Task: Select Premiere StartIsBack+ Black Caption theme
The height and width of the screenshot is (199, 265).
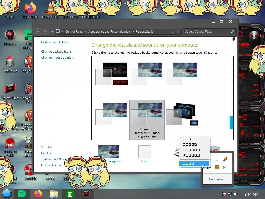Action: [x=147, y=120]
